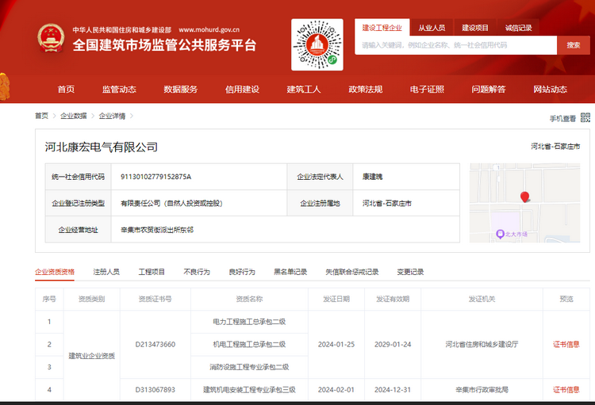Select the 建设工程企业 search tab

(382, 28)
